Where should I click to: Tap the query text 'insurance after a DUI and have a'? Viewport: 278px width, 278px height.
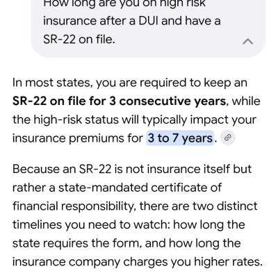tap(132, 21)
